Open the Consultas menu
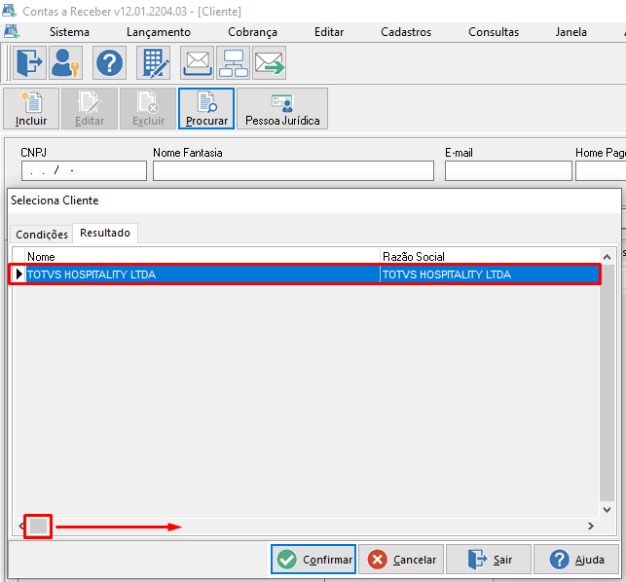Viewport: 626px width, 582px height. 494,32
